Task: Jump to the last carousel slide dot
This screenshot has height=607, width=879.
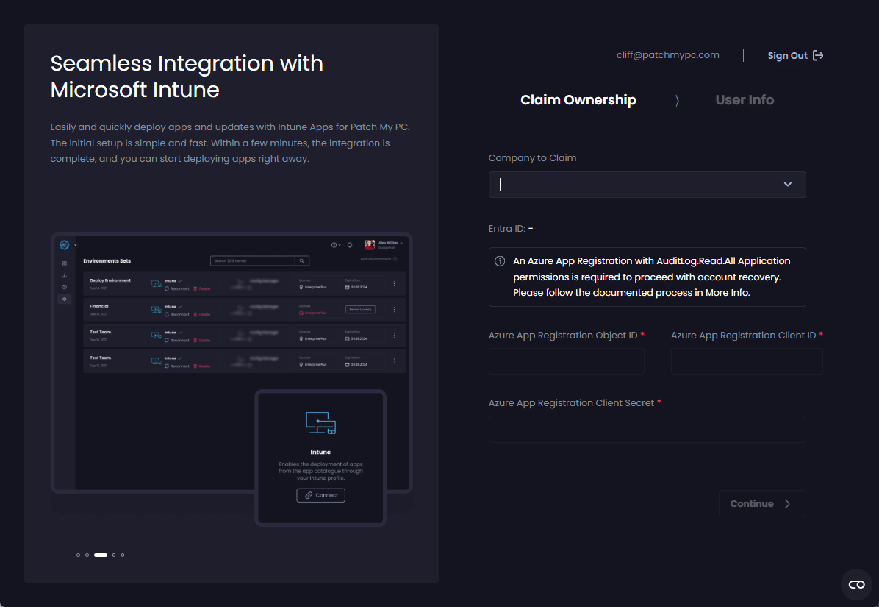Action: (123, 555)
